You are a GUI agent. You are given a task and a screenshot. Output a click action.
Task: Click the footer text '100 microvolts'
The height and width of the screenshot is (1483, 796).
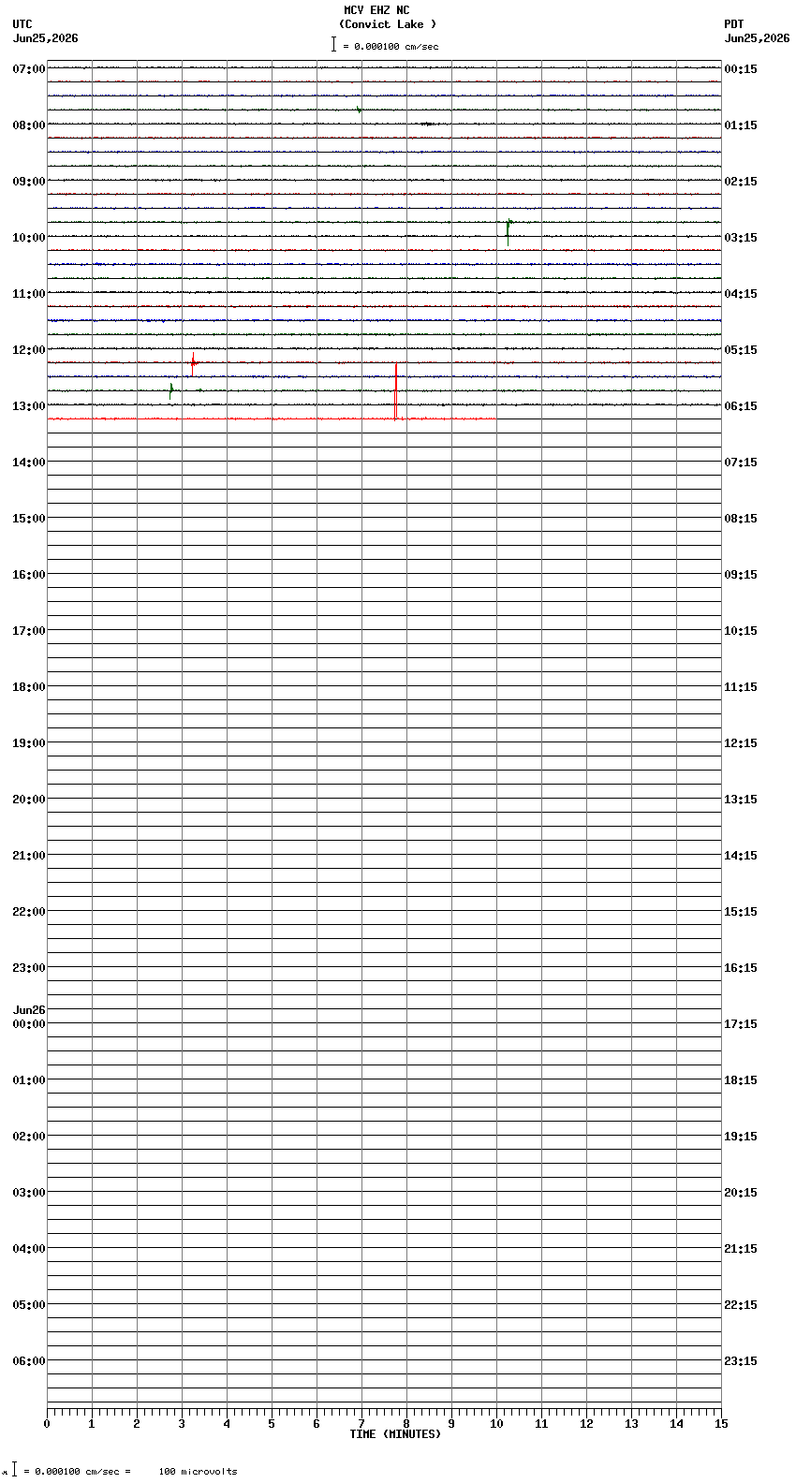[x=198, y=1472]
